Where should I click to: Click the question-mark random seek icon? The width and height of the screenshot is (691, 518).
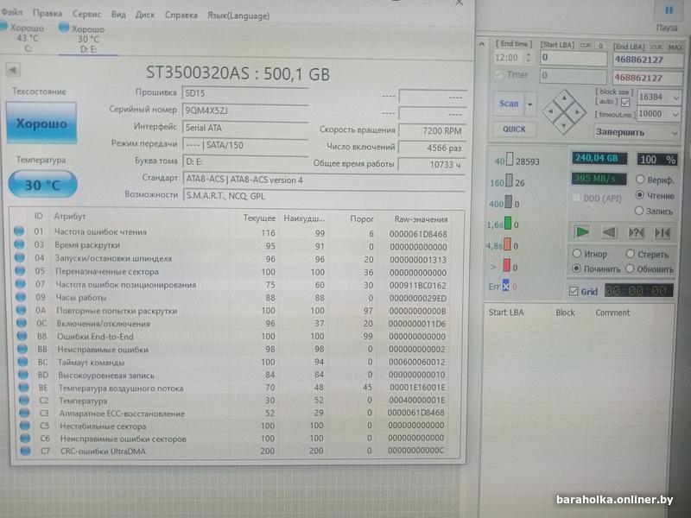point(636,232)
